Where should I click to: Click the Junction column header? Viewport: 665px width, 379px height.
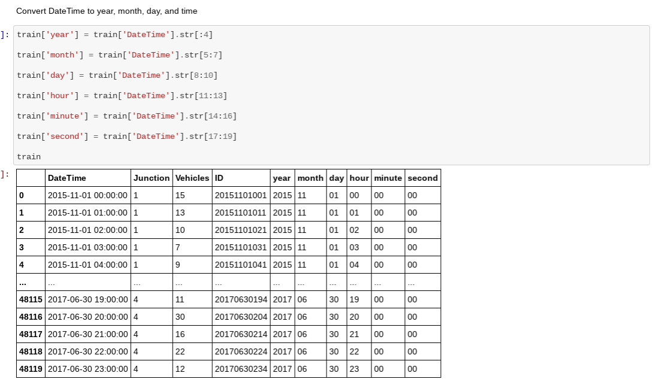[152, 178]
